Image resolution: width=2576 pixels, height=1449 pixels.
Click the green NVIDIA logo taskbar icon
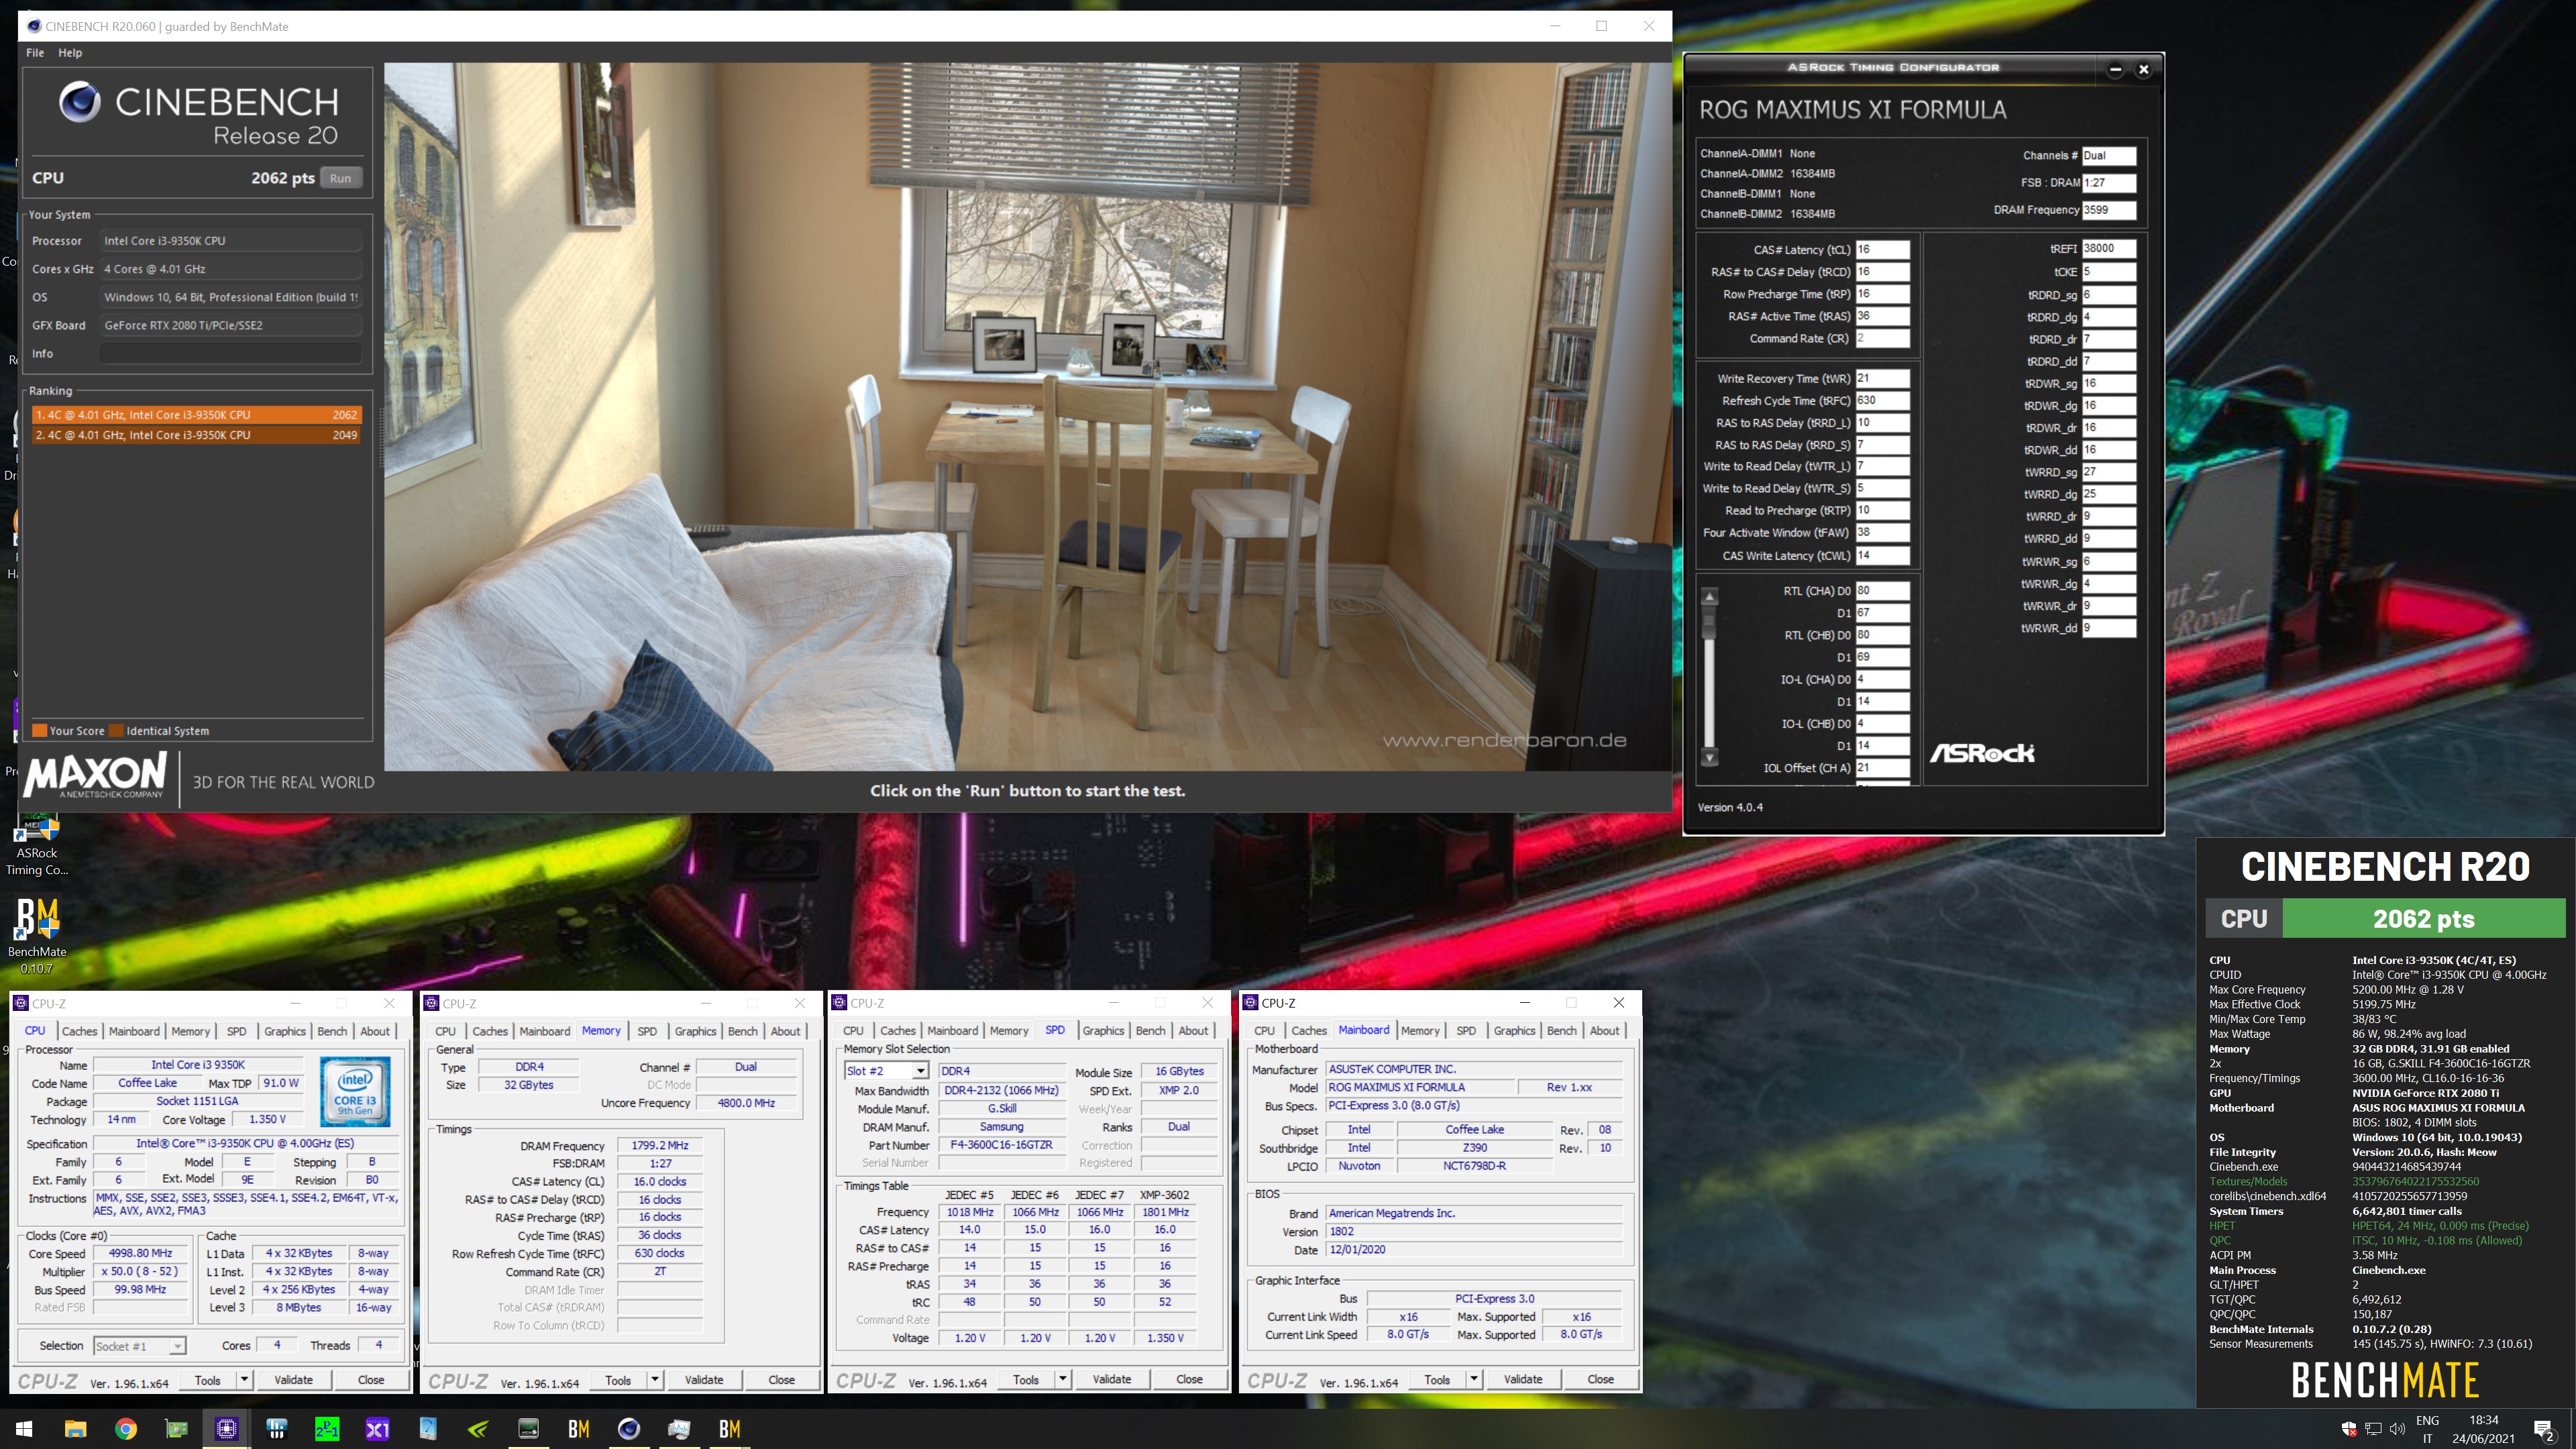[478, 1429]
